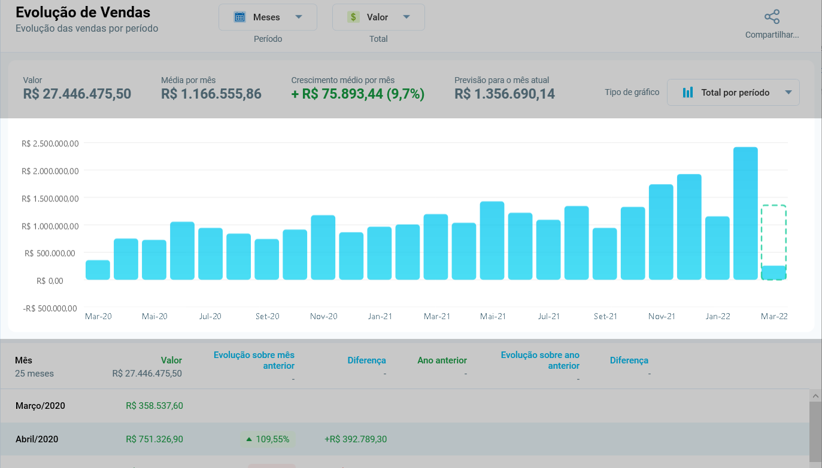This screenshot has height=468, width=822.
Task: Select the Abril/2020 table row
Action: tap(405, 439)
